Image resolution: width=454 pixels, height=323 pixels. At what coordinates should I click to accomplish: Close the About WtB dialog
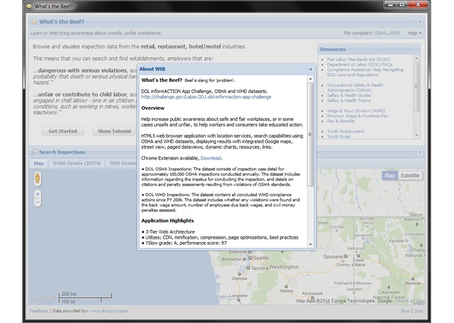310,69
